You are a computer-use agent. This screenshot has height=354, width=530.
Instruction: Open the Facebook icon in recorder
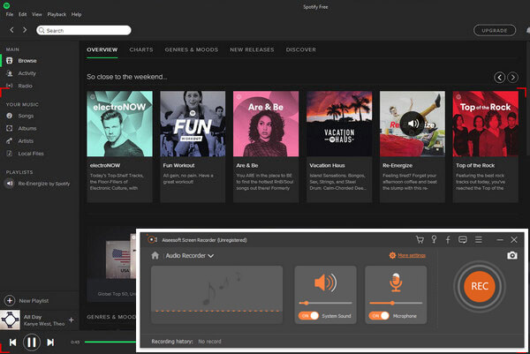[x=448, y=240]
